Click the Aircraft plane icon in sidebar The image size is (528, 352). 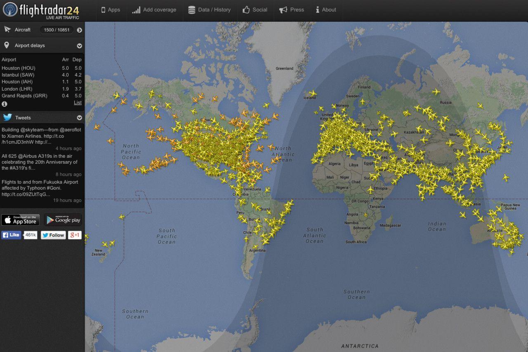pos(7,30)
